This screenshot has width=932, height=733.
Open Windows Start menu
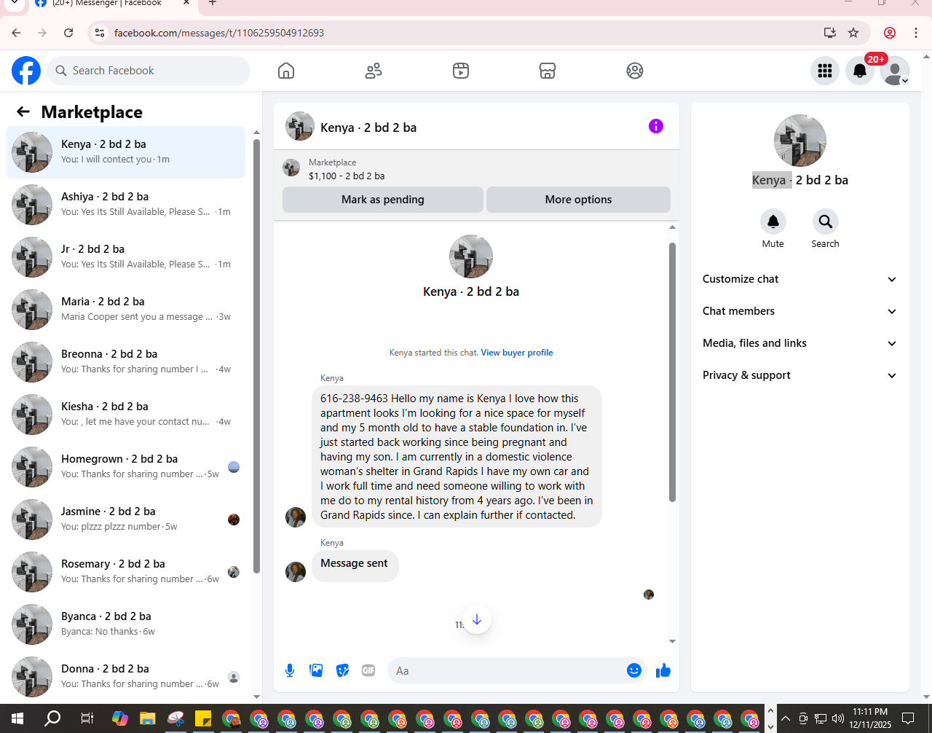coord(17,718)
